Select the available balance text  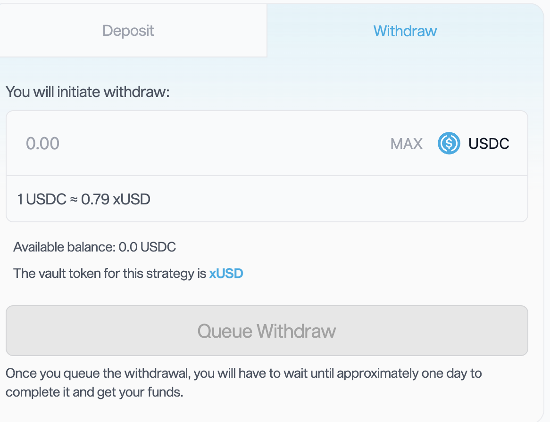pos(94,247)
